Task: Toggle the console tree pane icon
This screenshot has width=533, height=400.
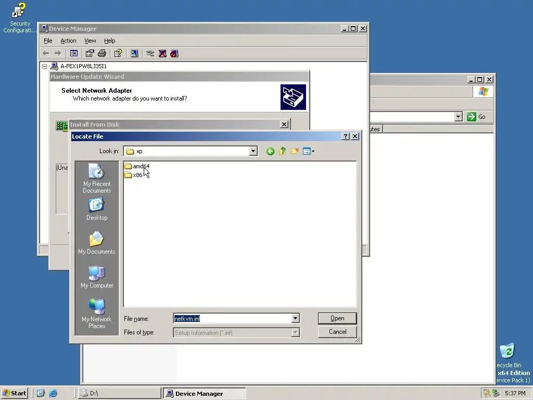Action: [x=74, y=54]
